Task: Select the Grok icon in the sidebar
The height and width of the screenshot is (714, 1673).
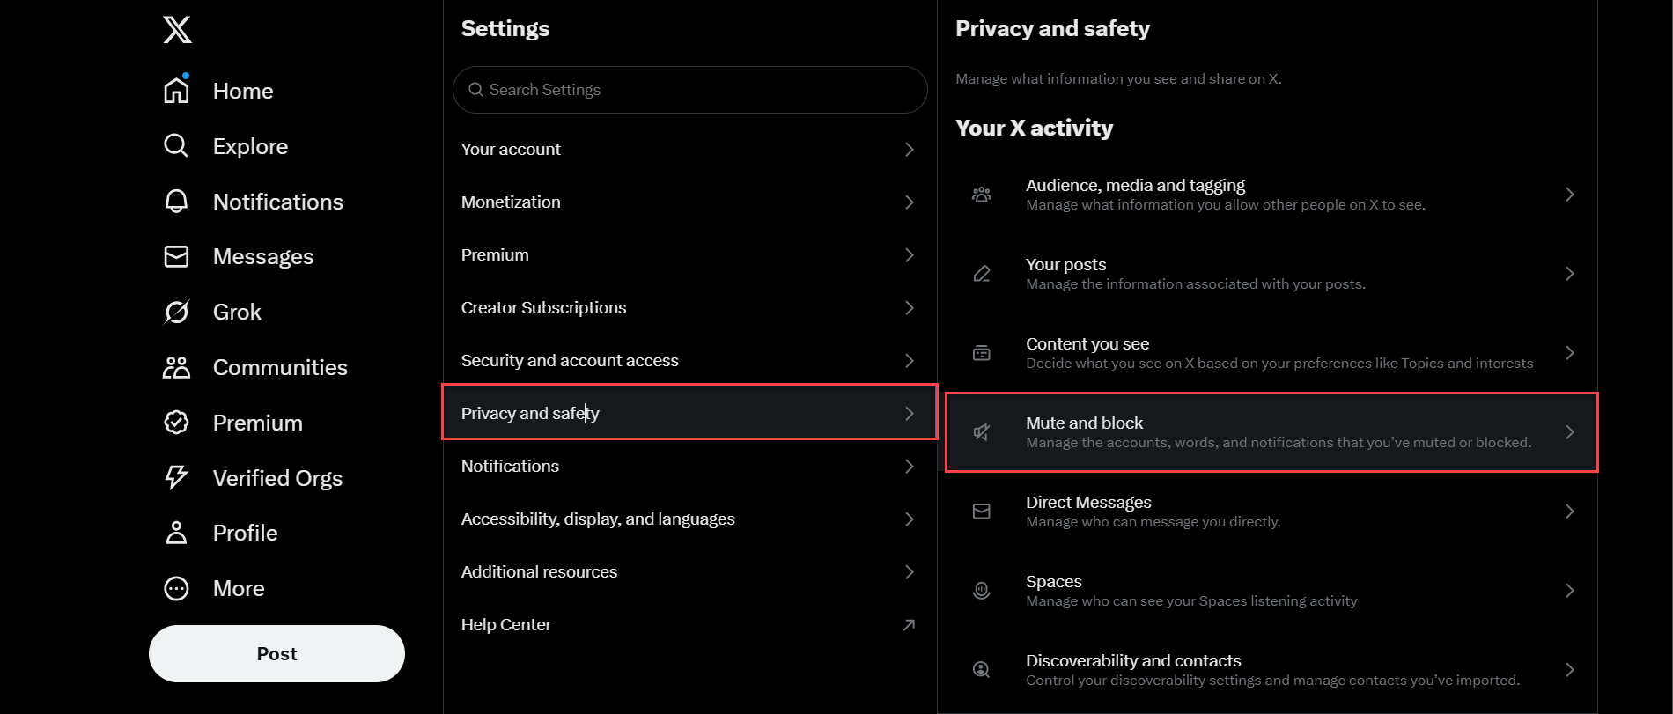Action: [x=176, y=311]
